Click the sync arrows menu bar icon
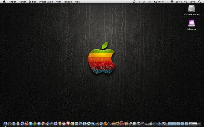204x127 pixels. click(x=134, y=2)
